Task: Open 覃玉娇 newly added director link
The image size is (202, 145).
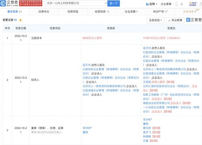Action: [x=147, y=128]
